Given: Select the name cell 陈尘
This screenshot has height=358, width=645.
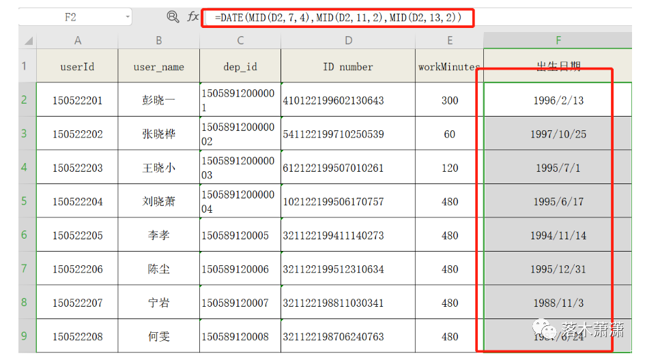Looking at the screenshot, I should click(159, 269).
